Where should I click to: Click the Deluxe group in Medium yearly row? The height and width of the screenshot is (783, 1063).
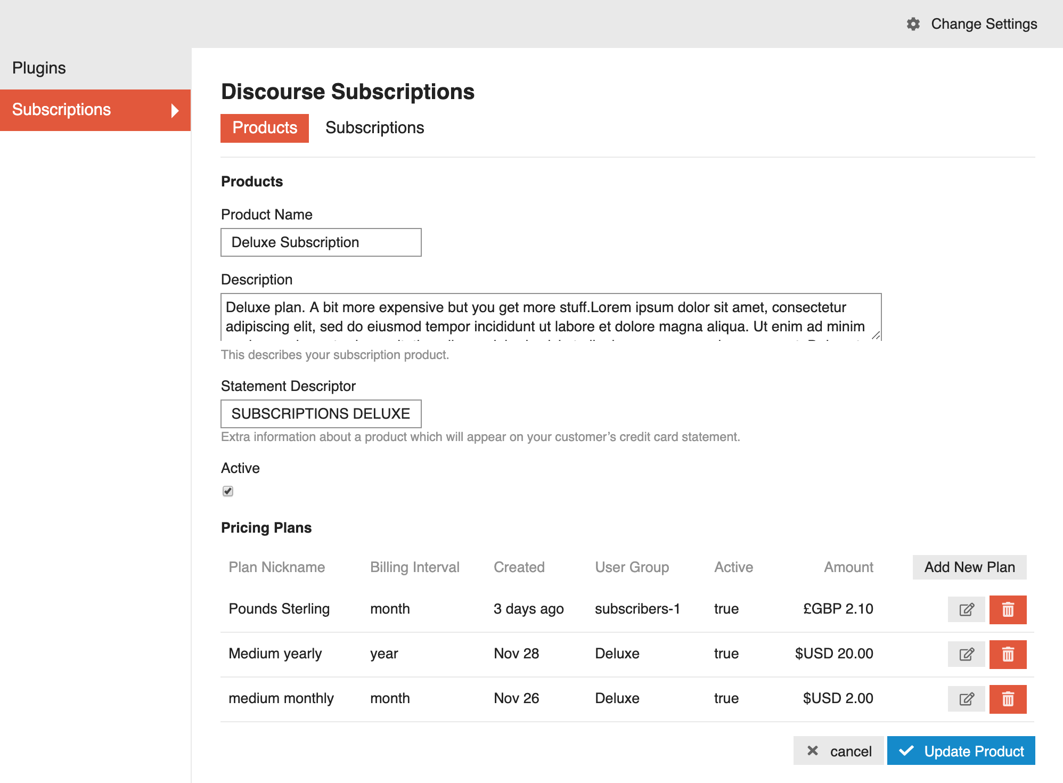coord(617,654)
